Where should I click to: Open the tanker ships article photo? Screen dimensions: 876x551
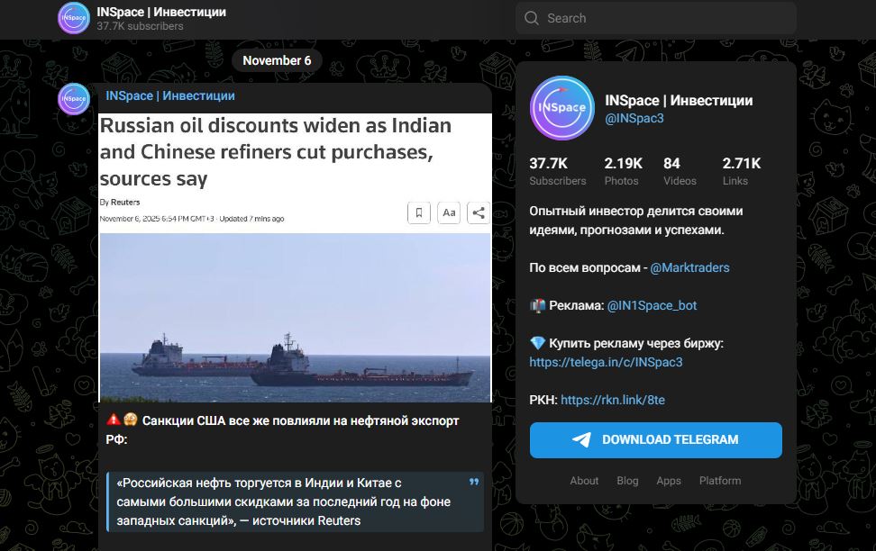click(x=296, y=317)
